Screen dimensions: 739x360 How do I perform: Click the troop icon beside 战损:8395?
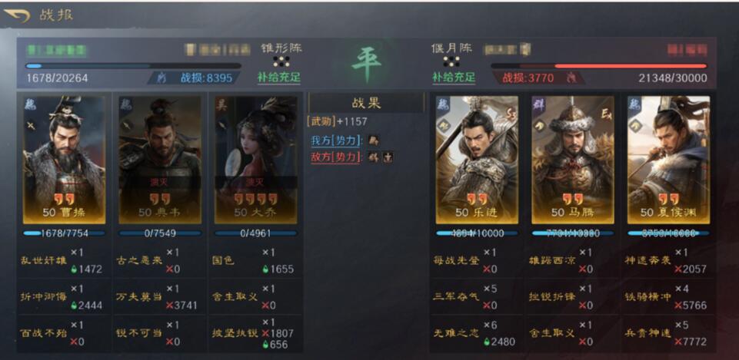pos(161,78)
